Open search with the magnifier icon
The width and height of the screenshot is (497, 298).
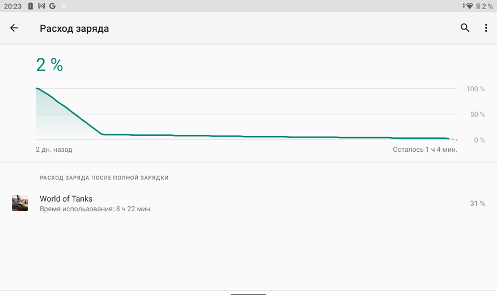(465, 28)
